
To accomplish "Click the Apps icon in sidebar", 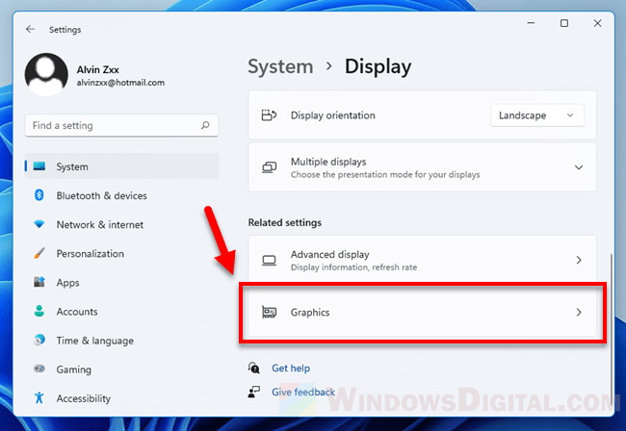I will 39,282.
